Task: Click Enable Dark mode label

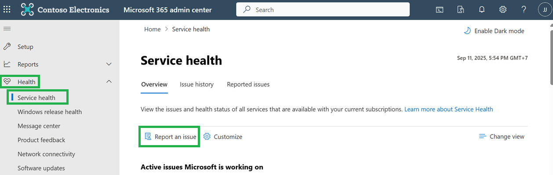Action: pos(499,31)
